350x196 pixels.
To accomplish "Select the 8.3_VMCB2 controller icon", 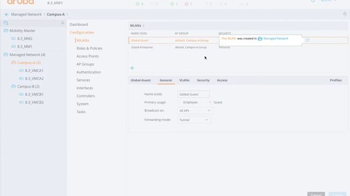I will tap(21, 102).
